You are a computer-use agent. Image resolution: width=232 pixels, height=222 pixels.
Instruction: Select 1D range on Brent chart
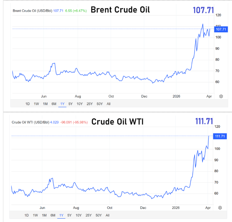click(x=28, y=104)
